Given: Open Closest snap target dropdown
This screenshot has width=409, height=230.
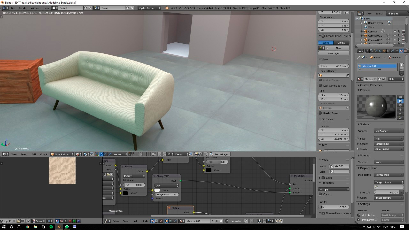Looking at the screenshot, I should coord(181,154).
